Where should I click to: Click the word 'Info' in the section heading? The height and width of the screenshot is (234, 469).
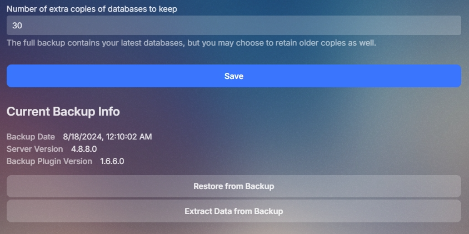[x=108, y=111]
